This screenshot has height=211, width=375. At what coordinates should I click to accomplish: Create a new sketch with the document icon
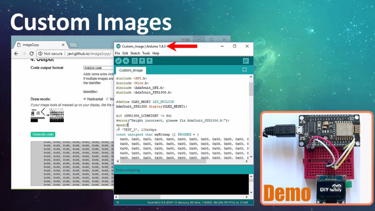(x=134, y=61)
